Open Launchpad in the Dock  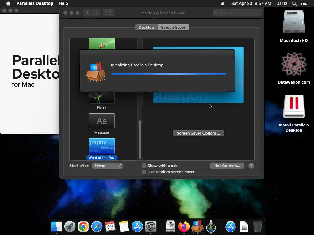tap(70, 227)
